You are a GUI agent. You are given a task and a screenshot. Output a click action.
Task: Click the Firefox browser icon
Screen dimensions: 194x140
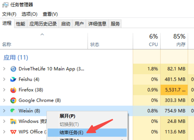[13, 90]
